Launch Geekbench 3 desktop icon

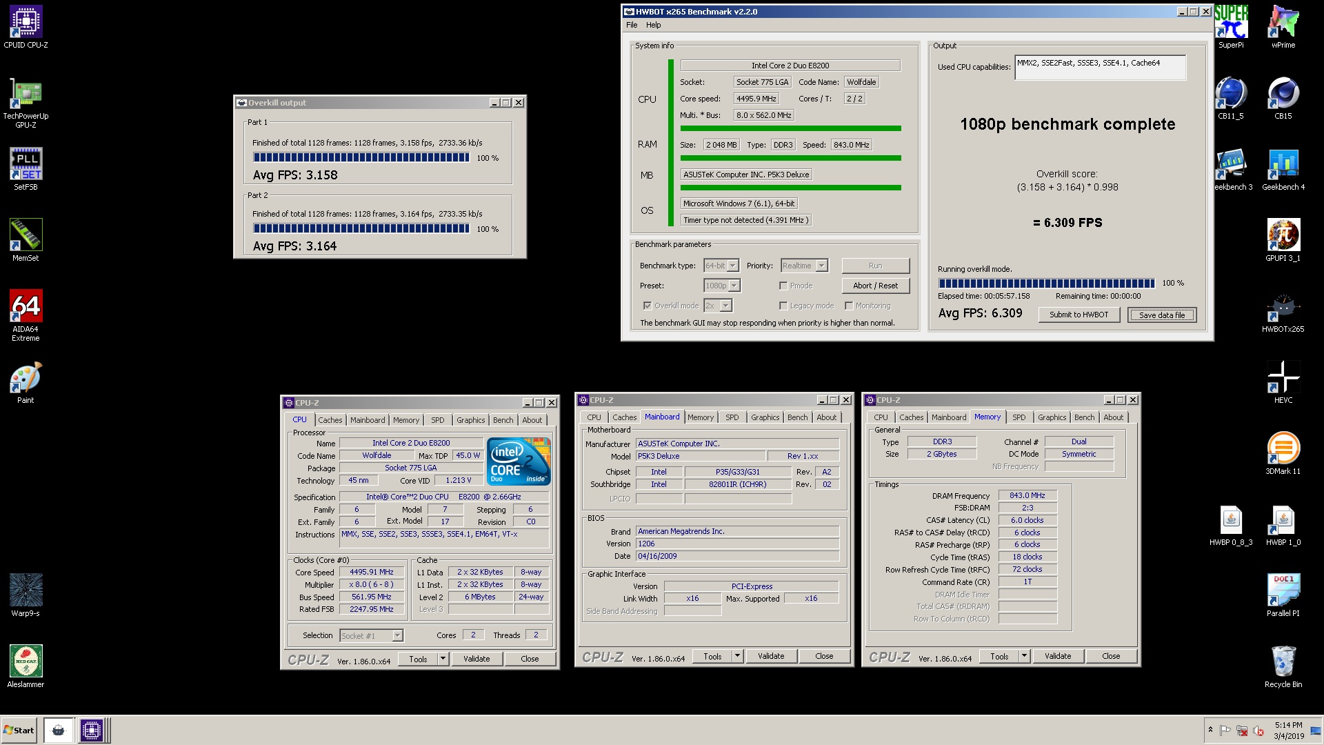coord(1232,170)
